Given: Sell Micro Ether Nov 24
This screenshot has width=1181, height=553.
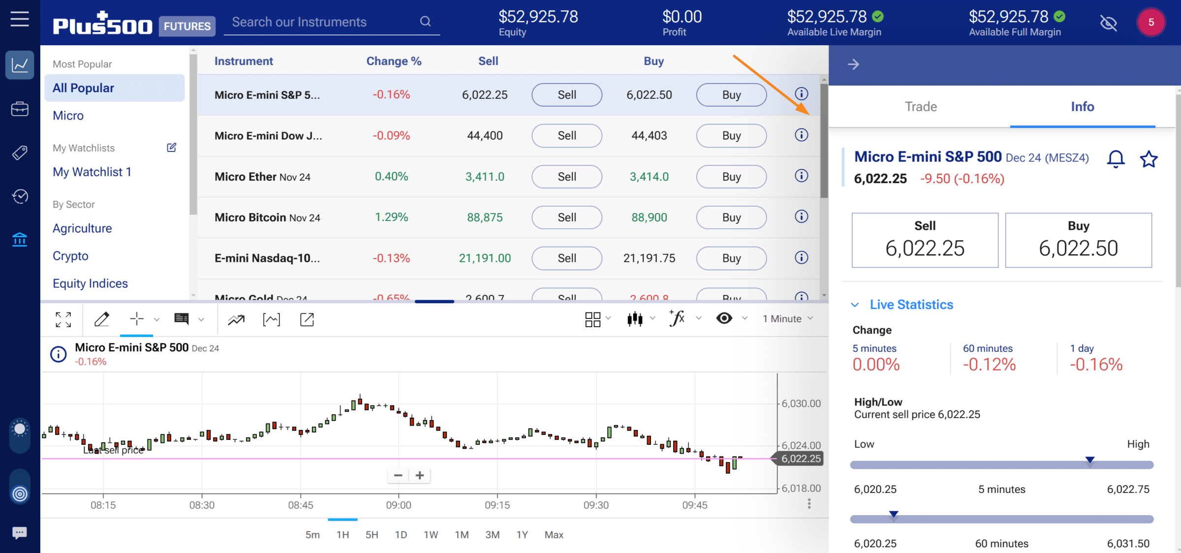Looking at the screenshot, I should click(567, 177).
